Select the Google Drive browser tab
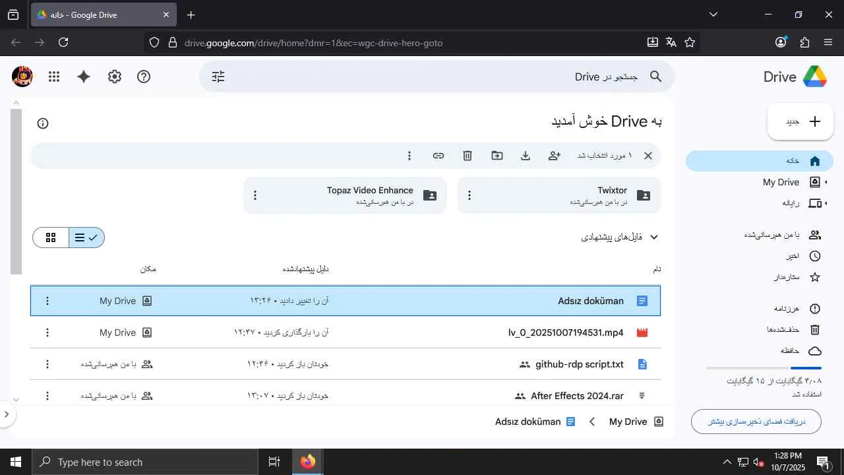Viewport: 844px width, 475px height. point(103,15)
